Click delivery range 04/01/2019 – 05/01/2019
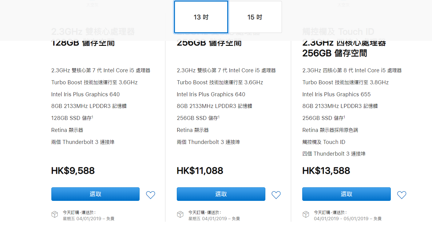Image resolution: width=432 pixels, height=243 pixels. (341, 219)
